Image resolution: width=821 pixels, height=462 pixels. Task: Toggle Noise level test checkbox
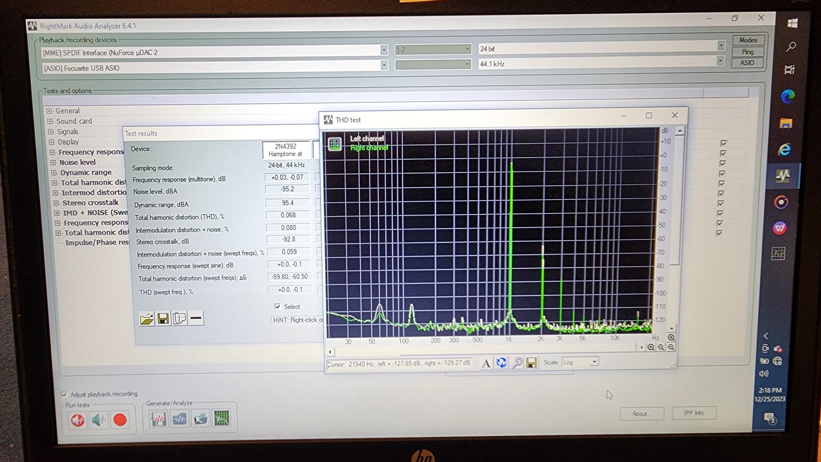pyautogui.click(x=723, y=153)
